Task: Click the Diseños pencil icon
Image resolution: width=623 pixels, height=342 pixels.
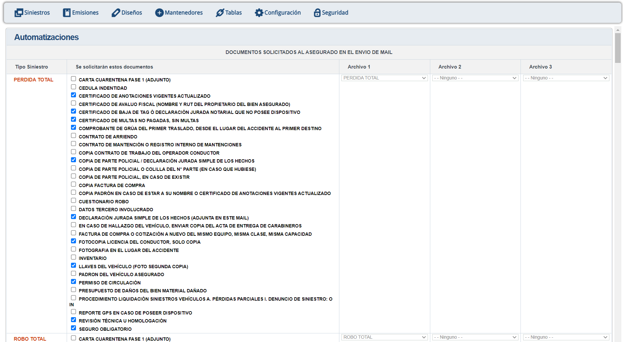Action: (116, 13)
